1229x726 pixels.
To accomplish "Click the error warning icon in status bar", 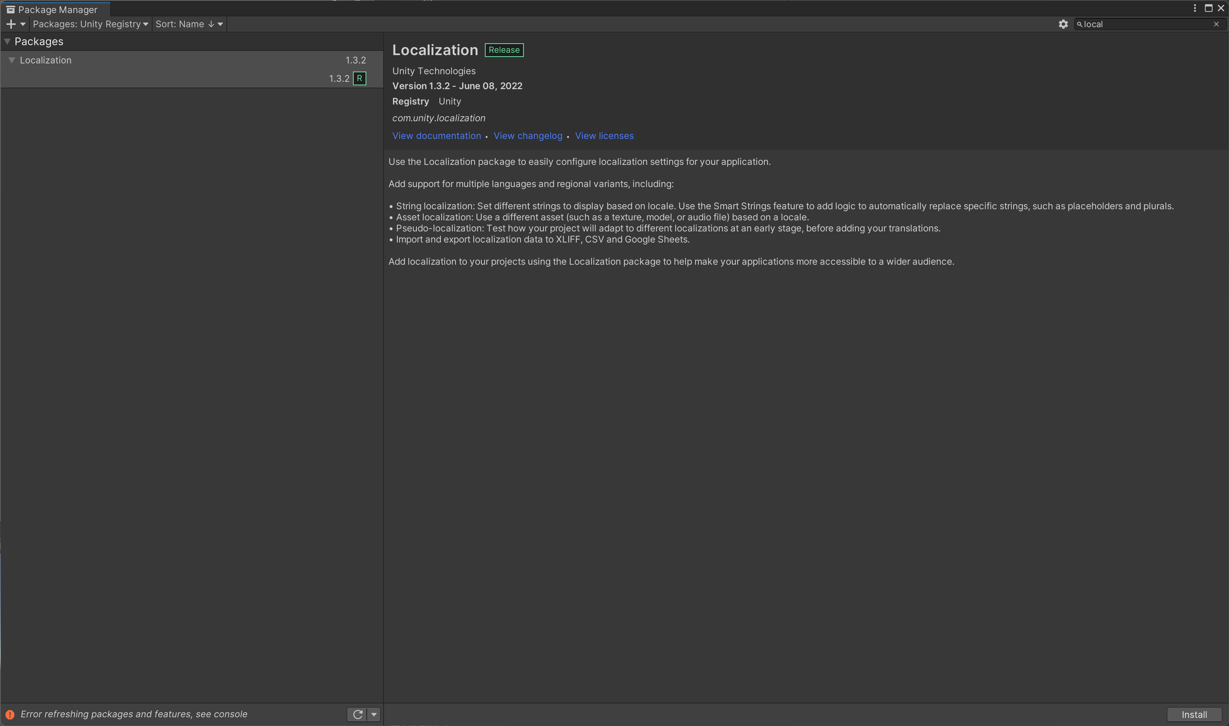I will pos(10,714).
